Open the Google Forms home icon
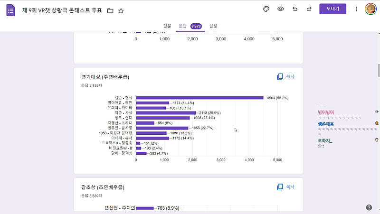 (10, 10)
